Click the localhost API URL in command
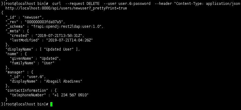 pyautogui.click(x=66, y=8)
